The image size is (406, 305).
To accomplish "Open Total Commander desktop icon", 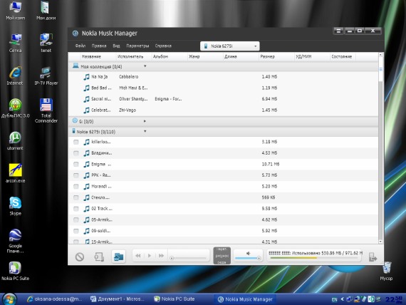I will 46,110.
